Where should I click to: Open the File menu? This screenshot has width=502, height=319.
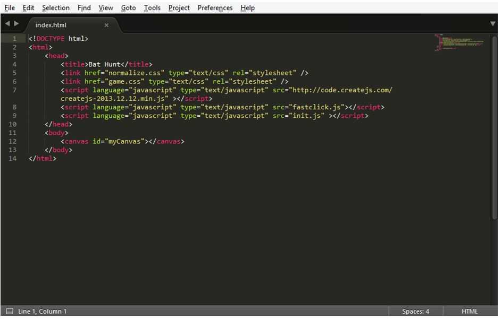[x=10, y=7]
